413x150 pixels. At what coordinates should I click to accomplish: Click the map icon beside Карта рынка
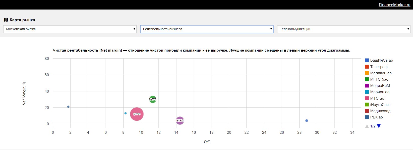pyautogui.click(x=6, y=20)
